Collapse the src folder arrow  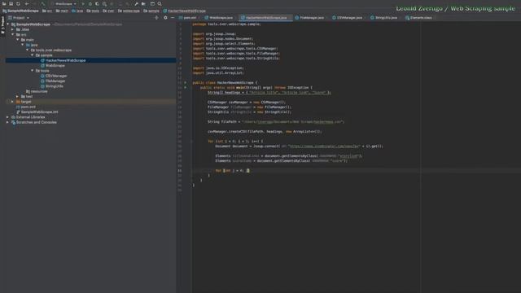(13, 34)
